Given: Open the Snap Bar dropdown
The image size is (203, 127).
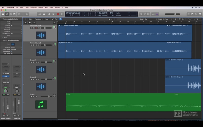Looking at the screenshot, I should 151,19.
